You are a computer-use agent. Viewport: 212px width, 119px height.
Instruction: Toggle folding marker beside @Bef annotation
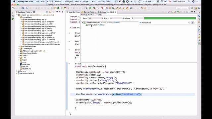69,50
